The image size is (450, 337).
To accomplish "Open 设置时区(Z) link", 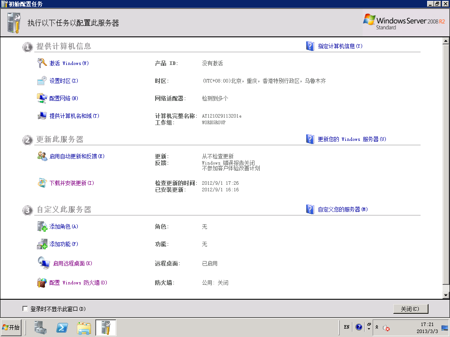I will coord(64,81).
